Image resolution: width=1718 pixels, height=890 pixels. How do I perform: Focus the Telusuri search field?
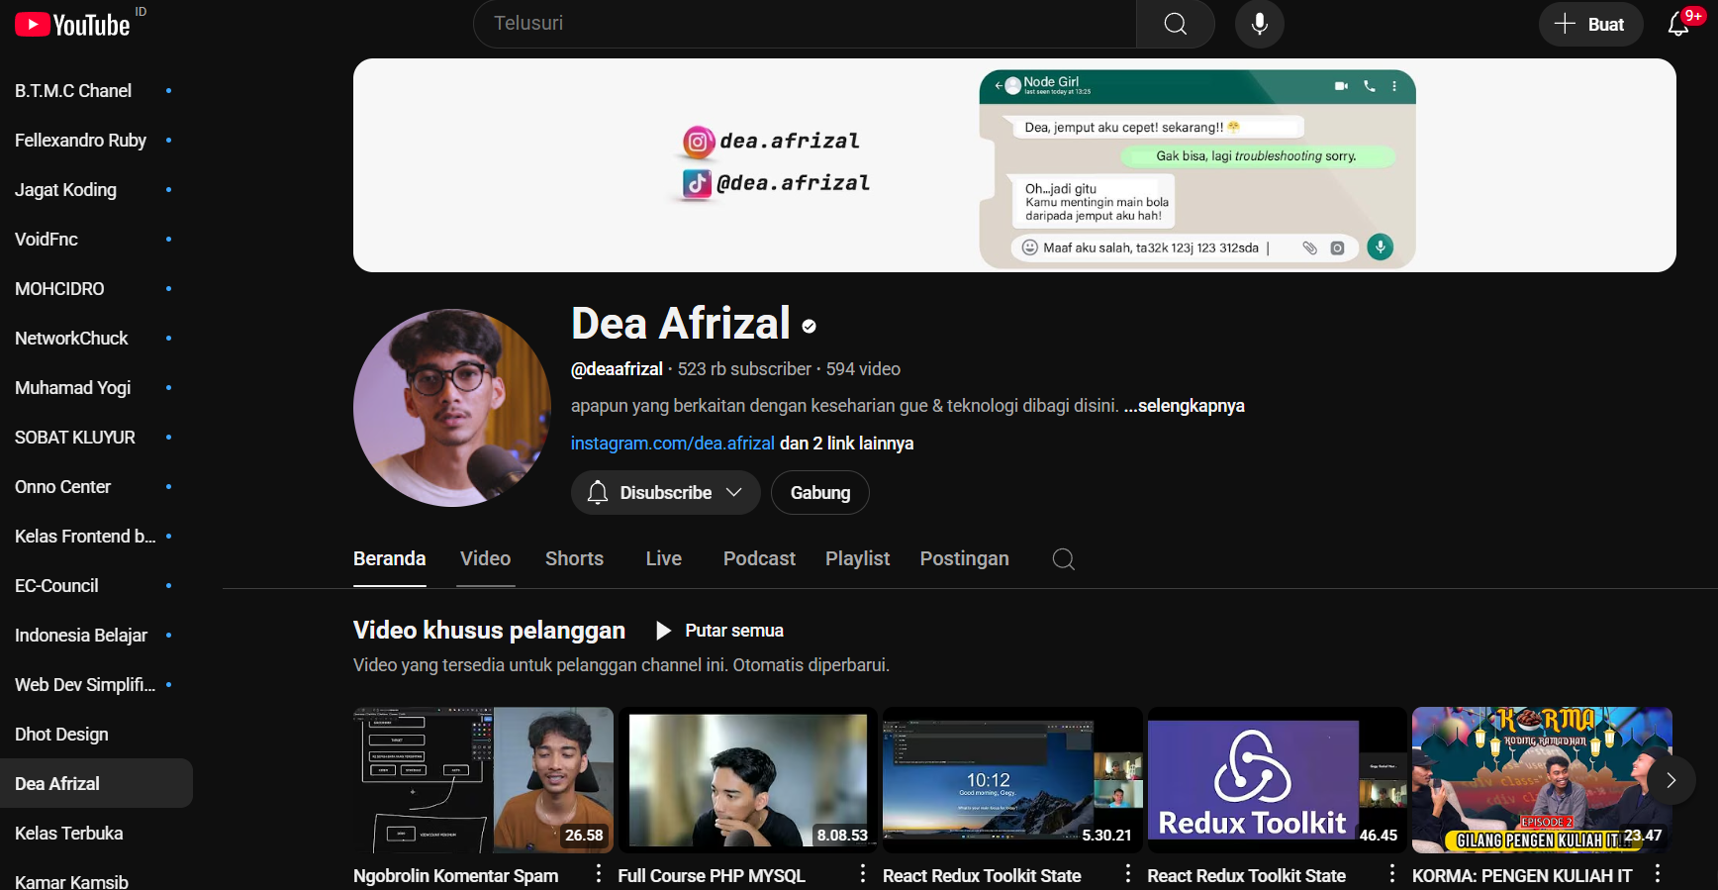pyautogui.click(x=805, y=24)
